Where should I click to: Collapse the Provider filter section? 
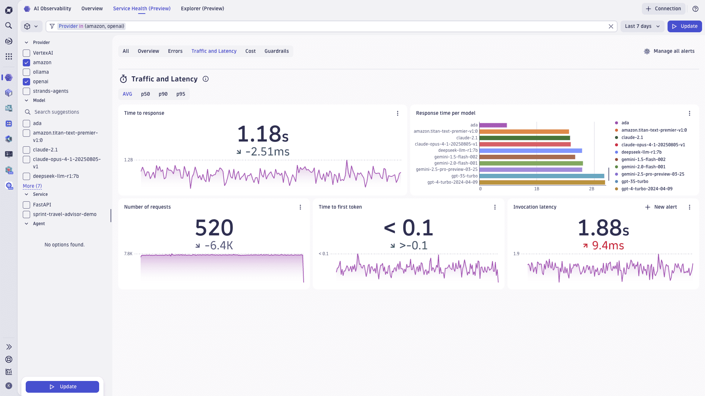26,42
